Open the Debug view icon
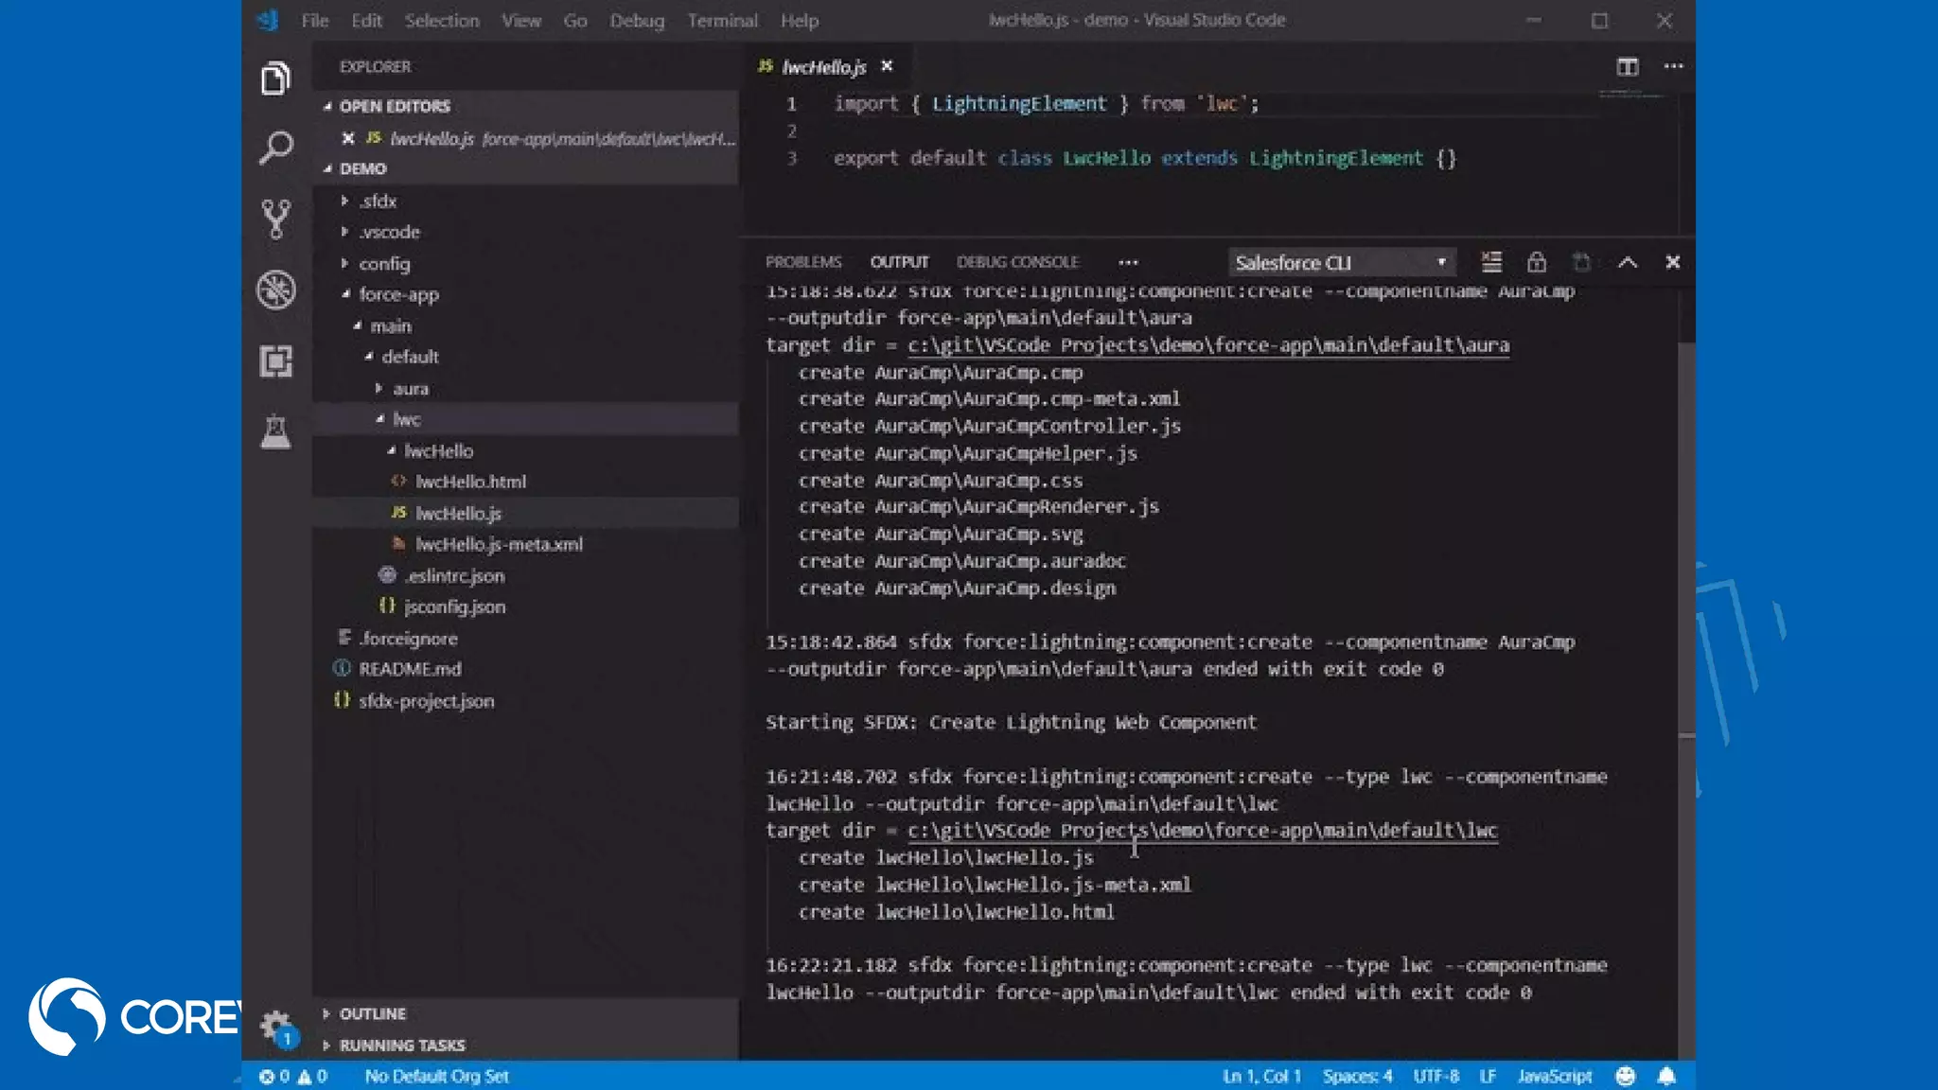This screenshot has width=1938, height=1090. click(275, 290)
